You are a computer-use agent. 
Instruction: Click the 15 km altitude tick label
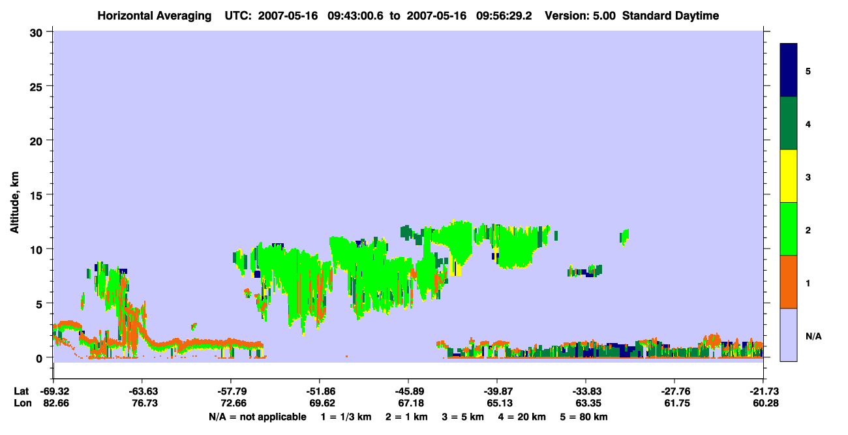[x=38, y=195]
